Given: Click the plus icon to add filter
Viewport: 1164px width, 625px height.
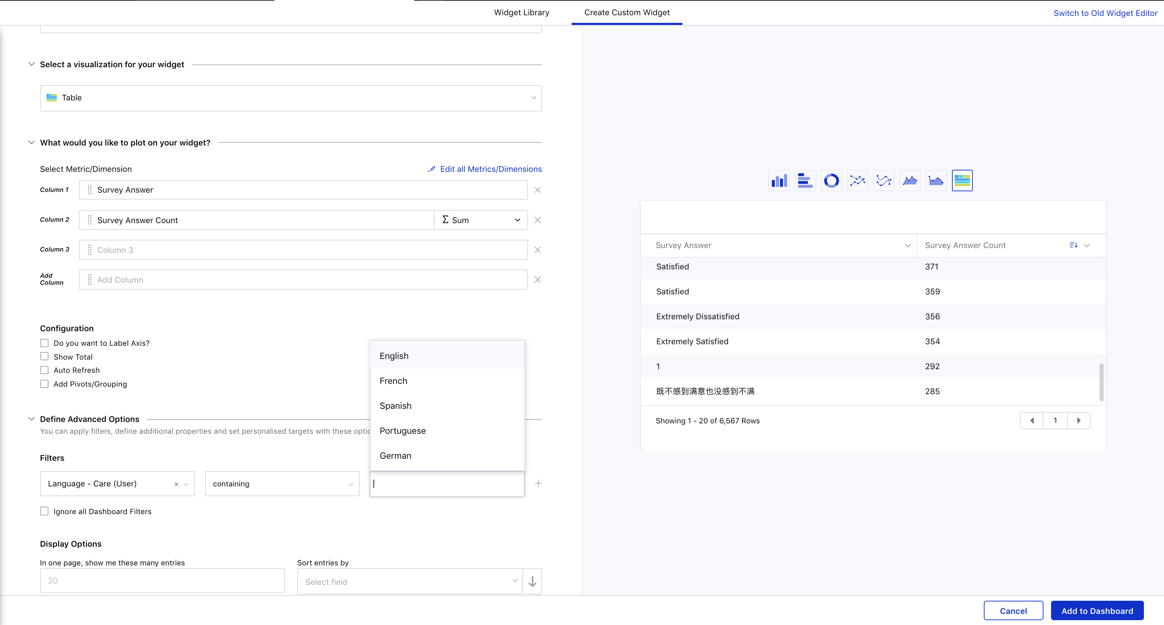Looking at the screenshot, I should pyautogui.click(x=538, y=484).
